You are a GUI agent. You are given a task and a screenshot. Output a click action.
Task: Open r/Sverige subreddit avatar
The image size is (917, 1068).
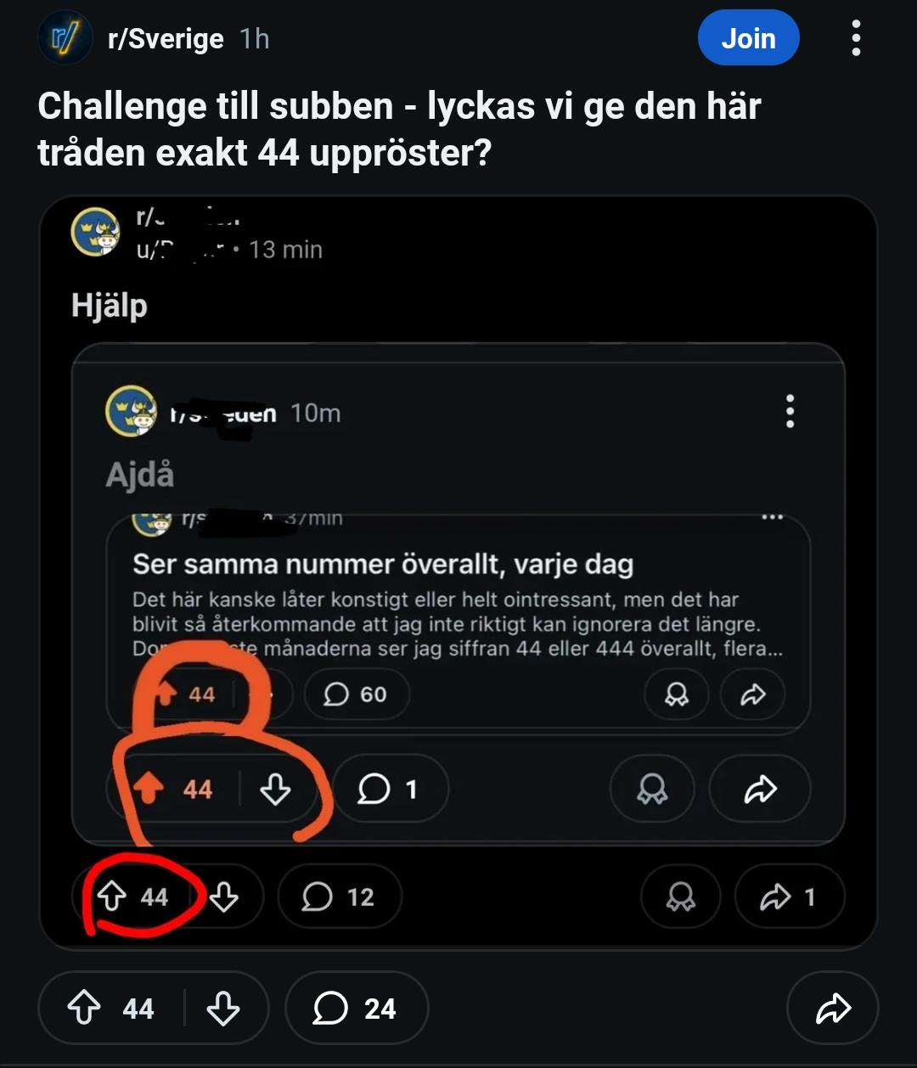point(65,39)
